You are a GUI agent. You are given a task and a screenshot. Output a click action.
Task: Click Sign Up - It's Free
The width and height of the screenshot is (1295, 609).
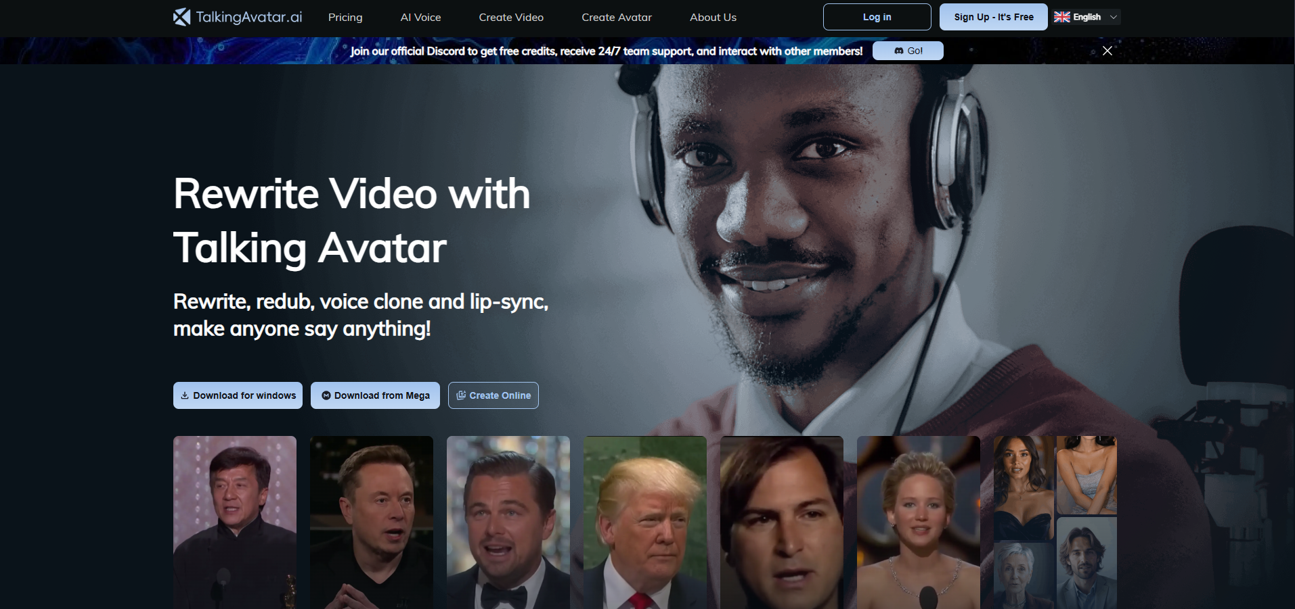(993, 17)
